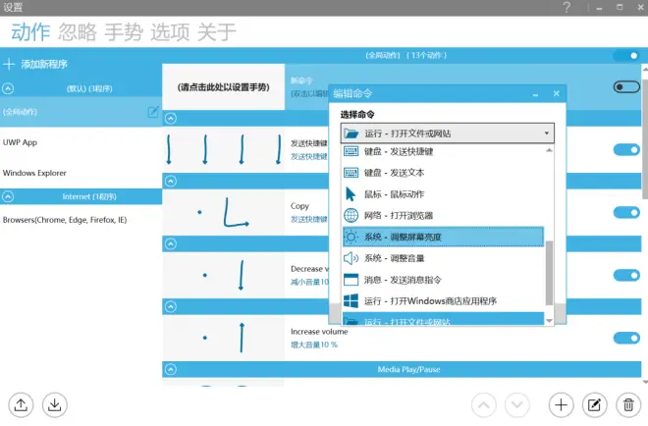Choose 鼠标 - 鼠标动作 command
This screenshot has width=648, height=426.
444,194
